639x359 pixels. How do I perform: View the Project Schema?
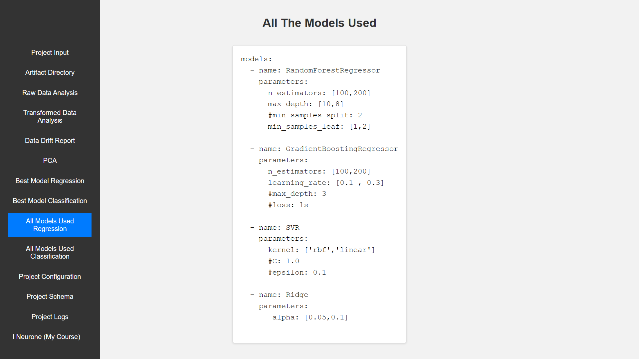[x=50, y=296]
